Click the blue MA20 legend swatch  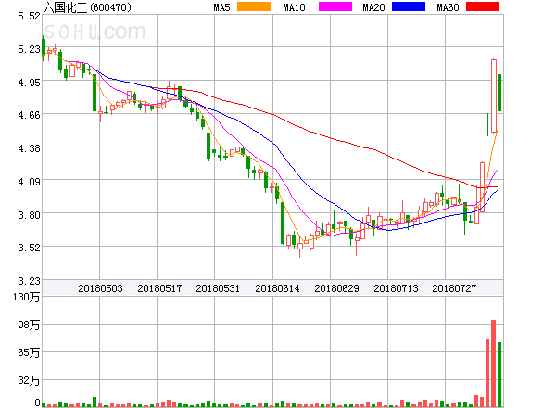[x=411, y=7]
